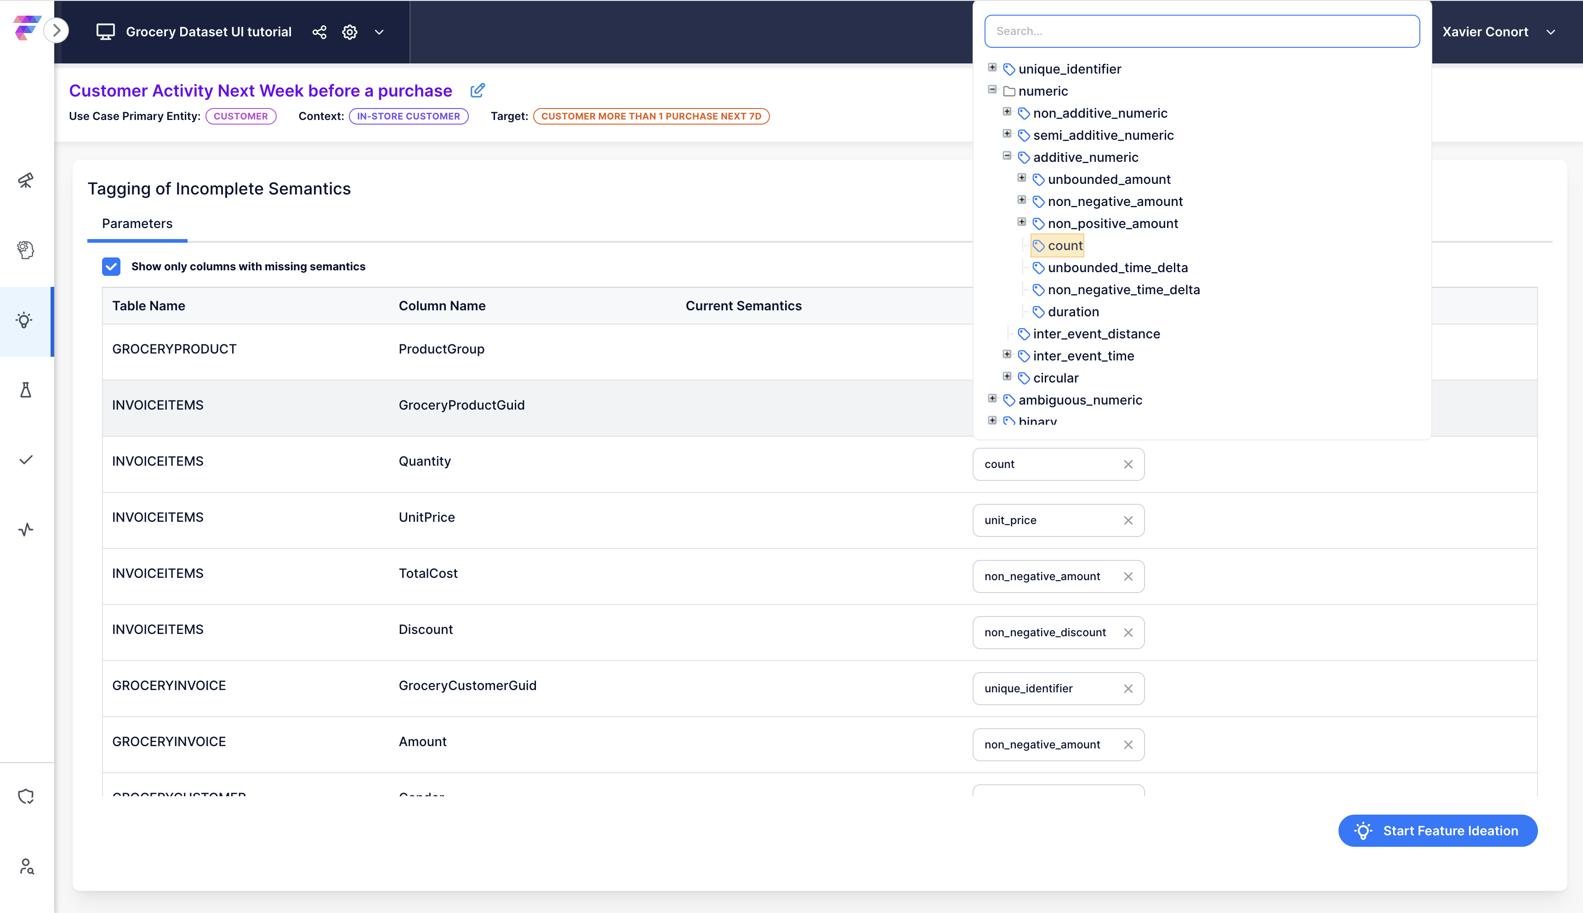Expand the ambiguous_numeric node

992,398
